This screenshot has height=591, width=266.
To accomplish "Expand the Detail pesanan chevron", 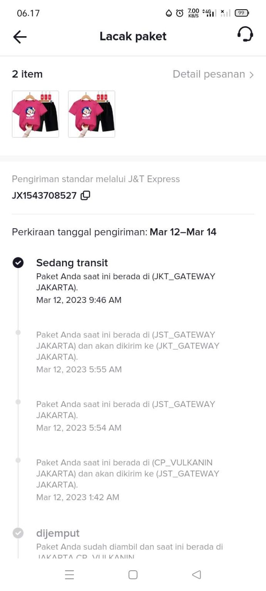I will pos(252,74).
